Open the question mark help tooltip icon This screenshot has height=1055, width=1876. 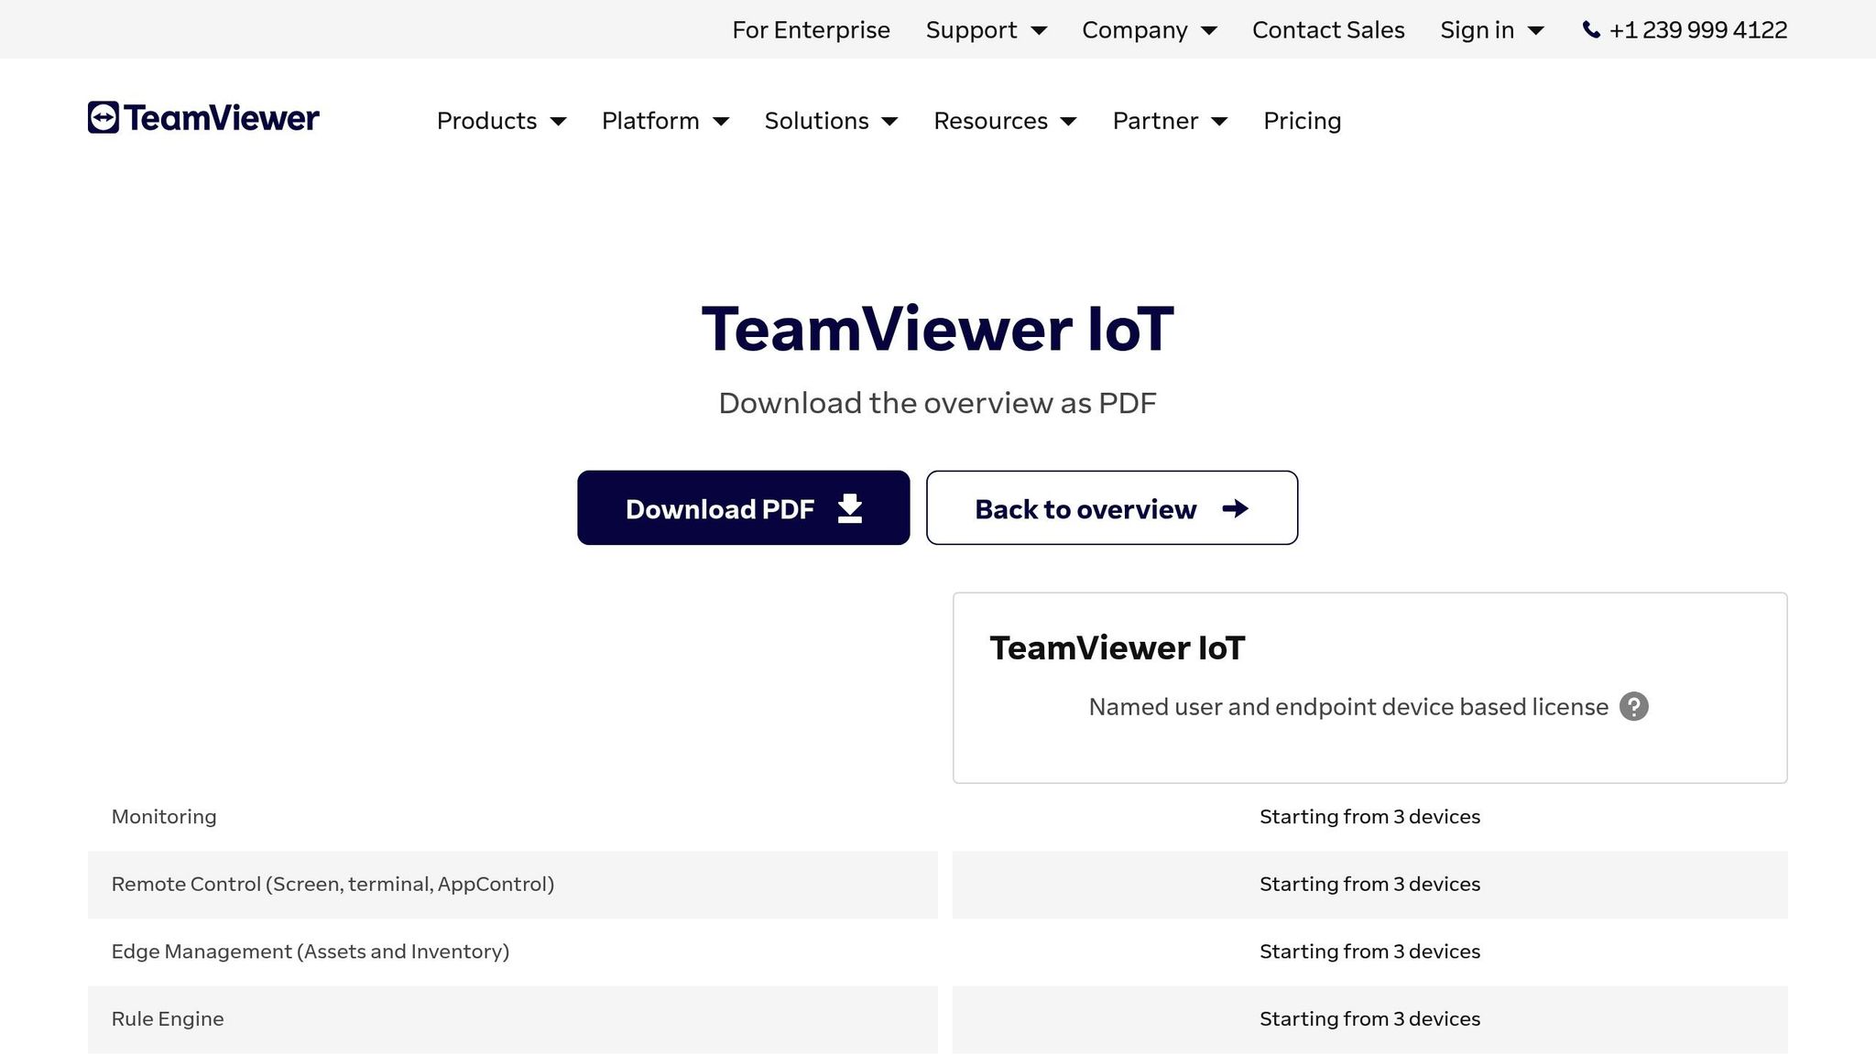click(1633, 707)
